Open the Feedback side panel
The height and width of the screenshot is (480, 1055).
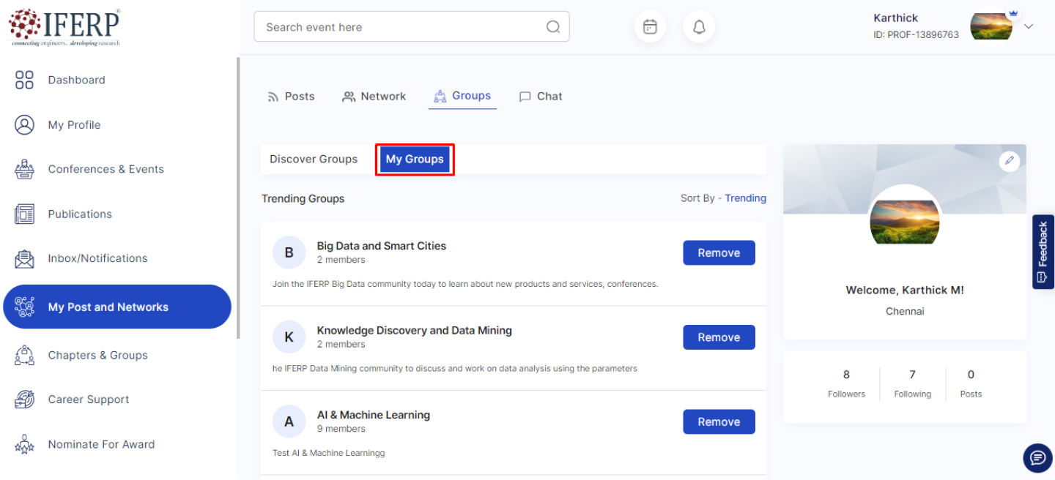(x=1043, y=252)
